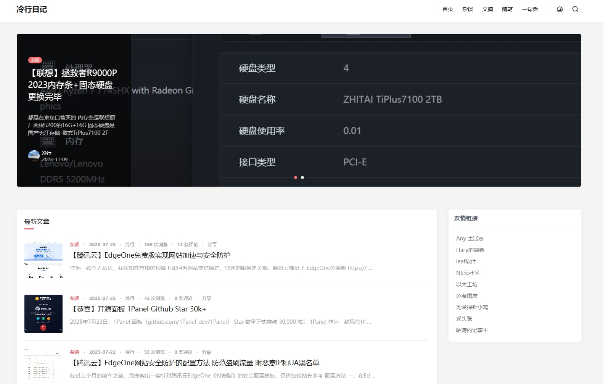Visit the NS云社区 friend link

(468, 273)
